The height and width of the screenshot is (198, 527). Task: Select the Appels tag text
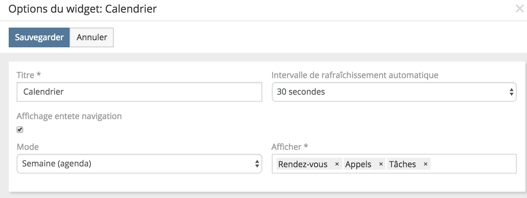358,164
